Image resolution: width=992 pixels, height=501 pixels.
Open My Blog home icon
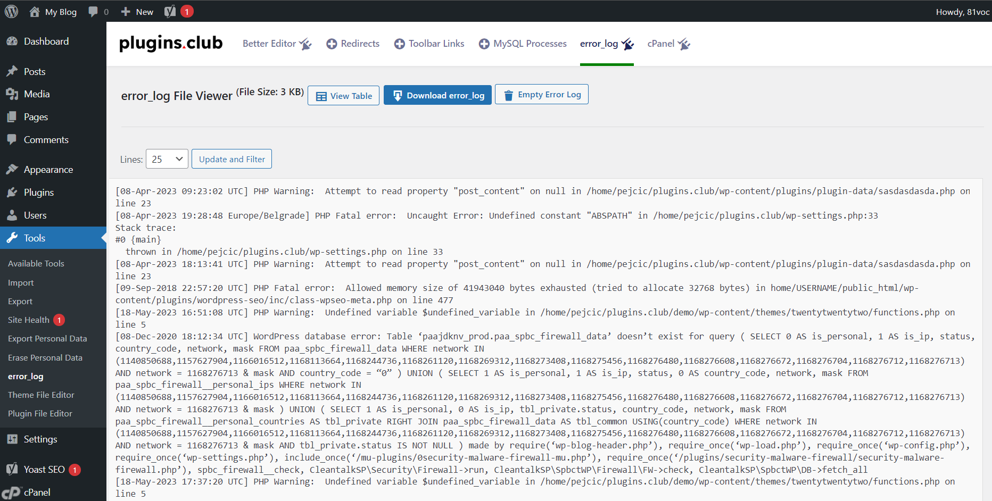click(x=35, y=12)
